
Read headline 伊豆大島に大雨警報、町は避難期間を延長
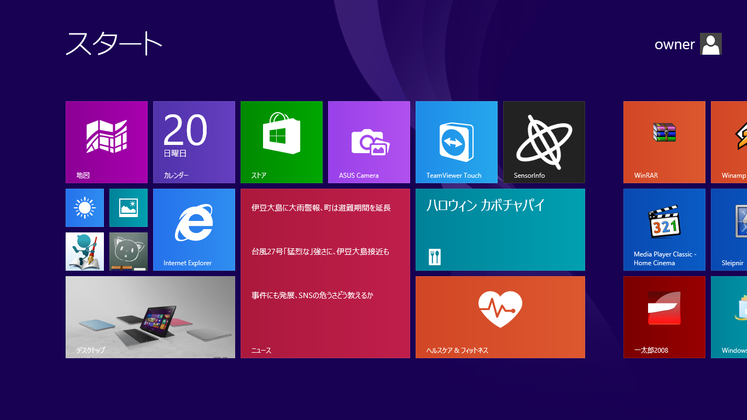point(321,208)
